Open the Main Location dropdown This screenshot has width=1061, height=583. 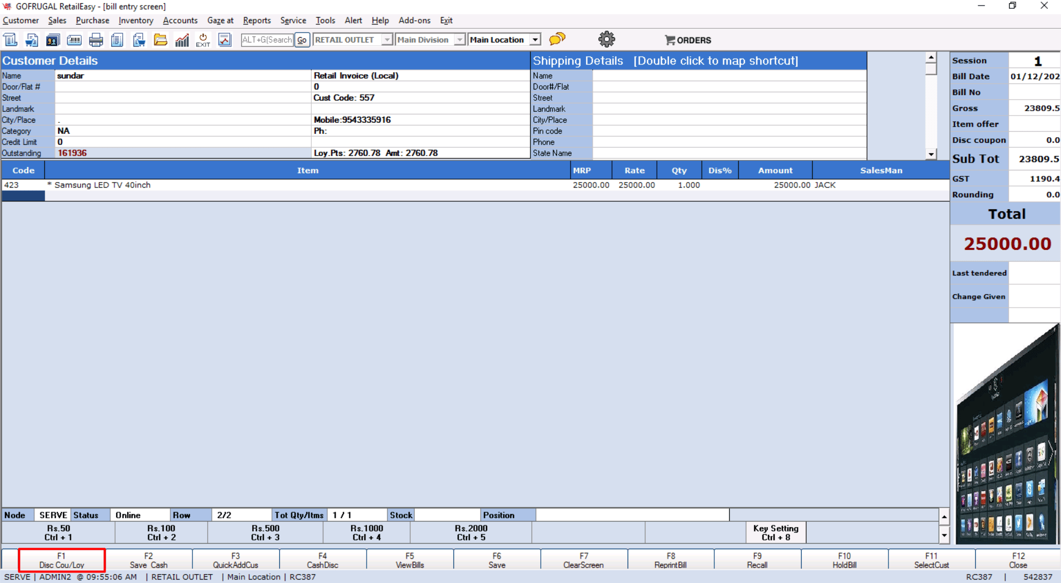click(x=535, y=40)
